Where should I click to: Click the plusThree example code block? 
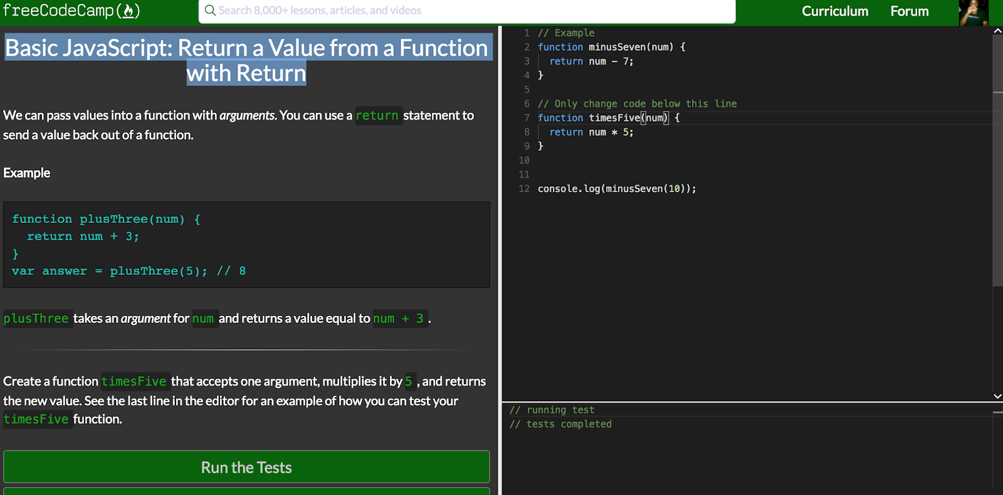click(x=246, y=245)
